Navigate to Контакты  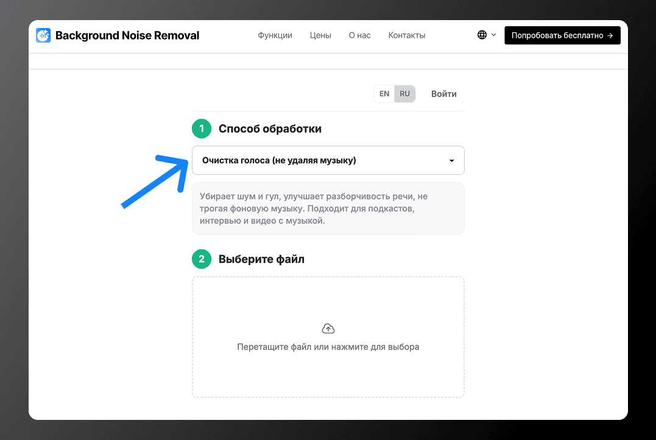tap(407, 35)
